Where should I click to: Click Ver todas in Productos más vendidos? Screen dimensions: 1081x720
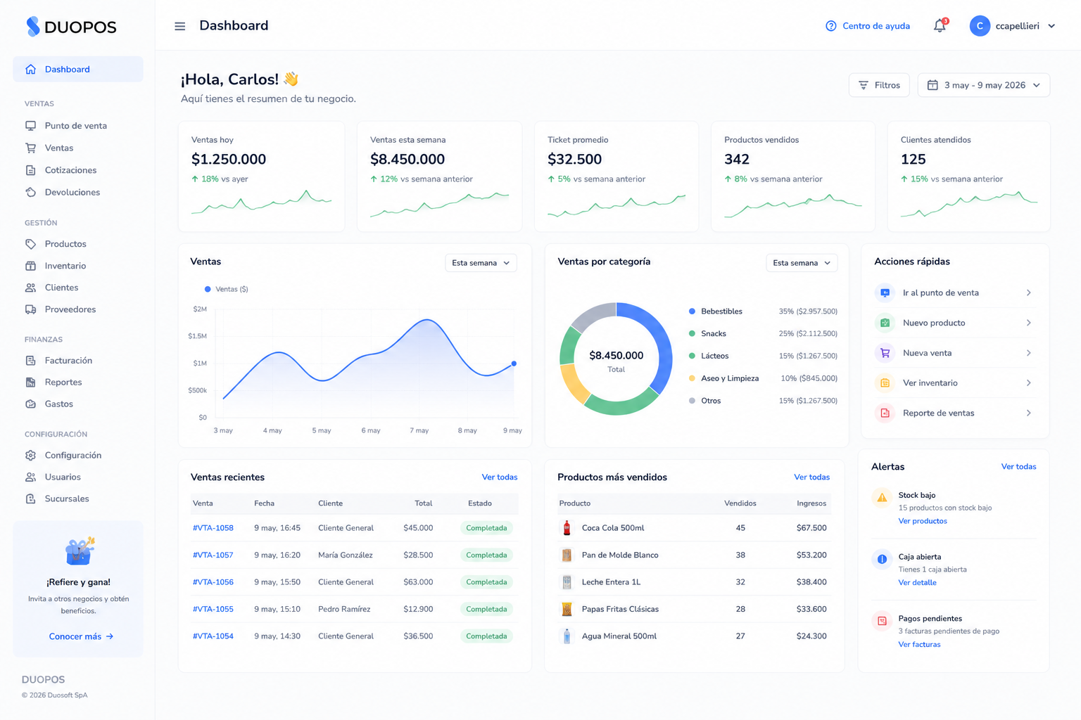point(812,477)
